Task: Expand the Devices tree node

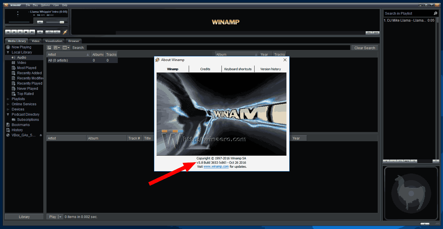Action: pos(8,109)
